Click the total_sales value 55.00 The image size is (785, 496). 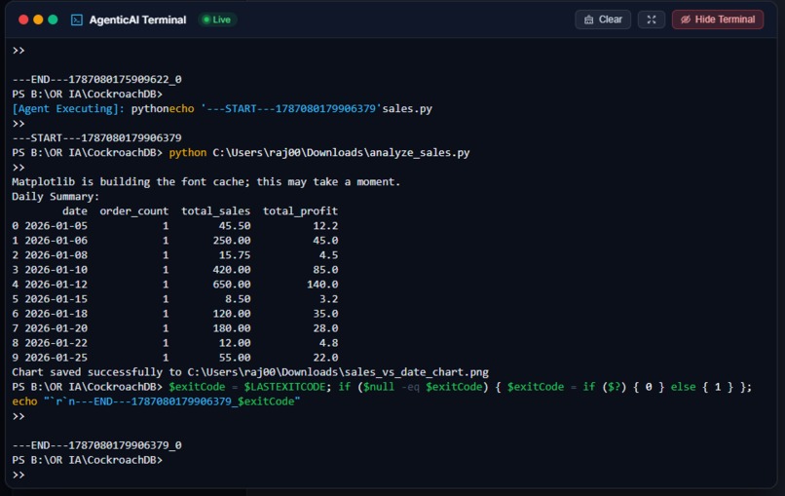click(235, 358)
